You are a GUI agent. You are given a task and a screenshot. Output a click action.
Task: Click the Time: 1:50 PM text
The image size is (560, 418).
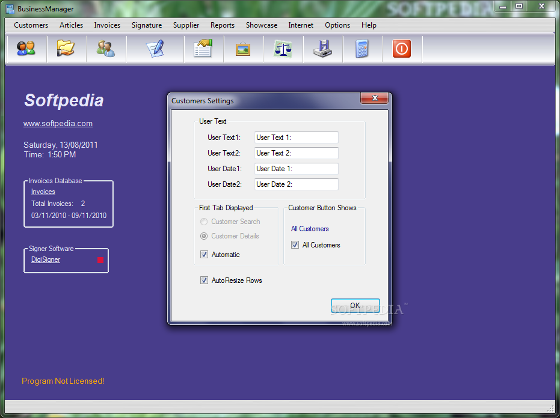point(50,154)
